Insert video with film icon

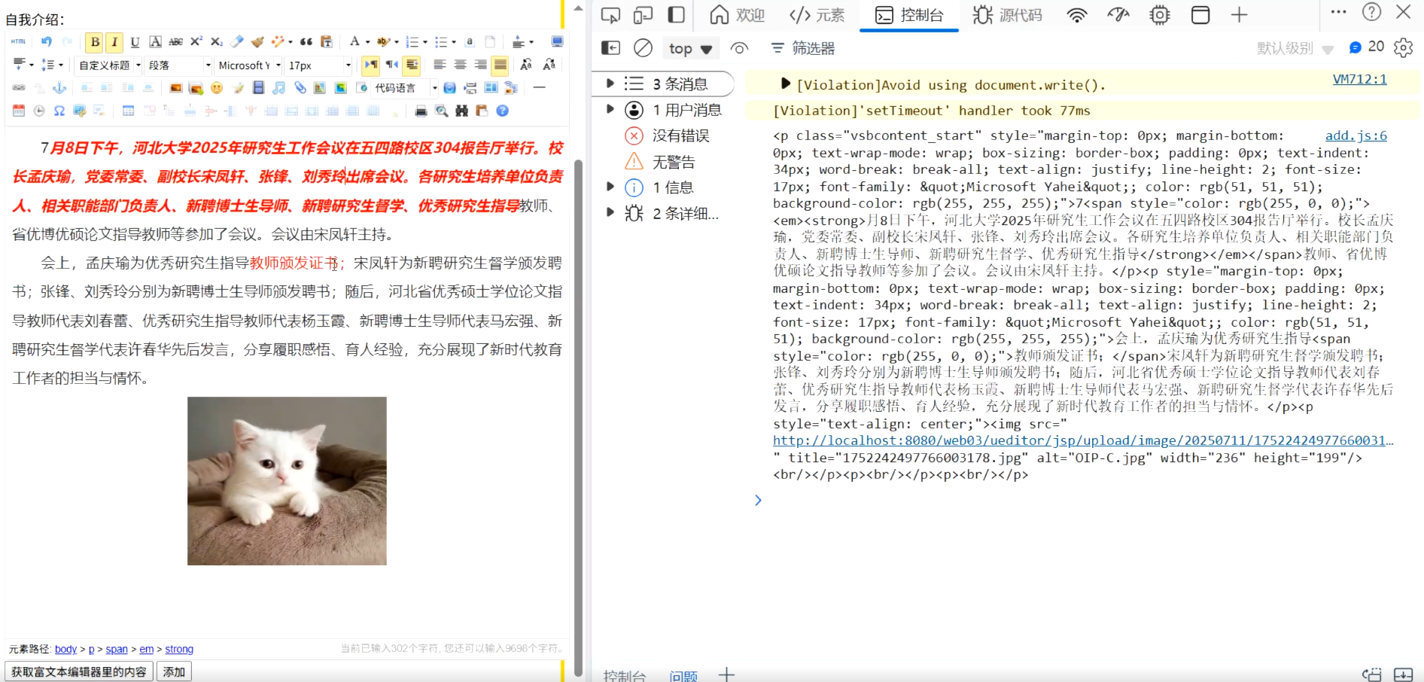258,88
